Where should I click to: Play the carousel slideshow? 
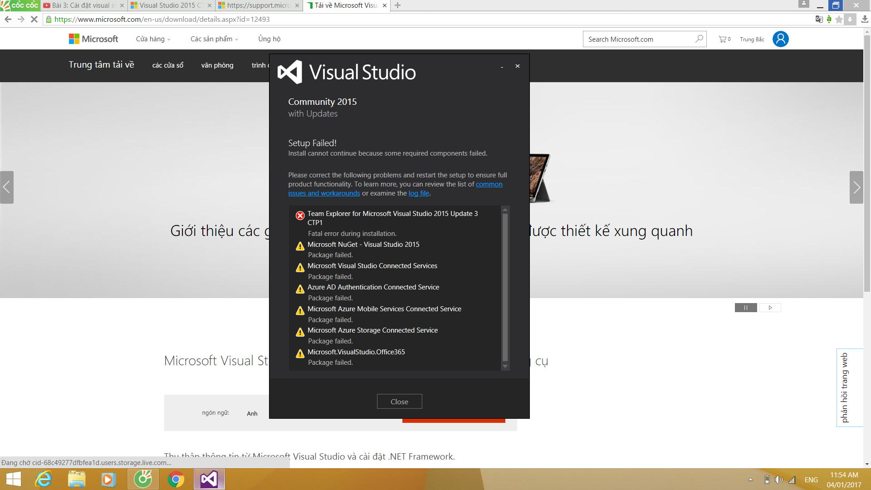[770, 308]
